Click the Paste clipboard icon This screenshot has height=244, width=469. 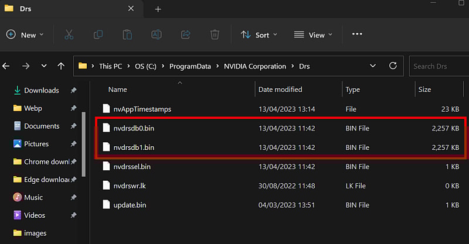tap(127, 35)
